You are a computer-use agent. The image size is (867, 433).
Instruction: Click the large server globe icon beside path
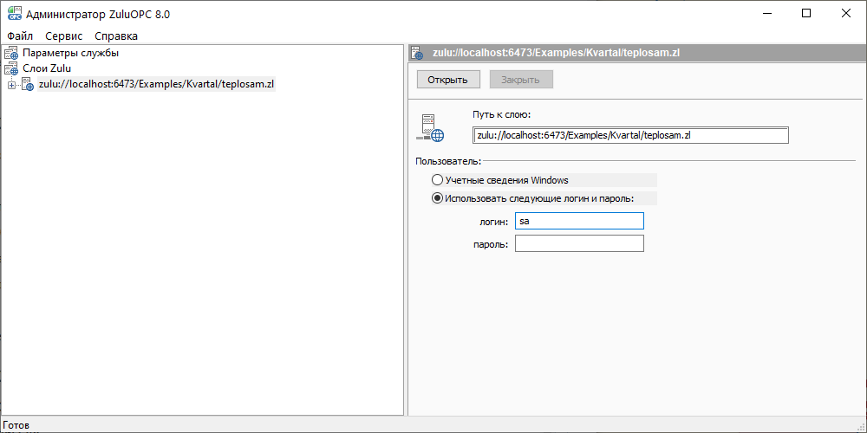430,128
